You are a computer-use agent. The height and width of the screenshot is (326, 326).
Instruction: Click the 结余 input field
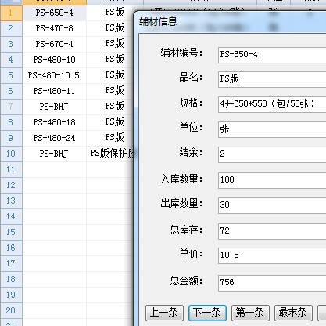pyautogui.click(x=272, y=154)
